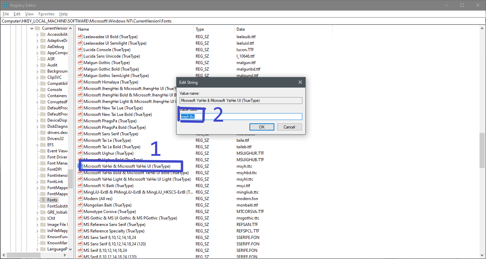The height and width of the screenshot is (259, 486).
Task: Click the Leelawadee UI Bold string value icon
Action: pyautogui.click(x=80, y=37)
